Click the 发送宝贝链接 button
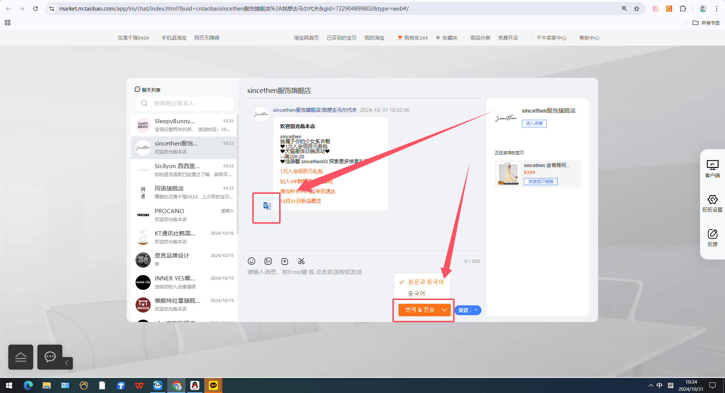Screen dimensions: 725x393 541,181
